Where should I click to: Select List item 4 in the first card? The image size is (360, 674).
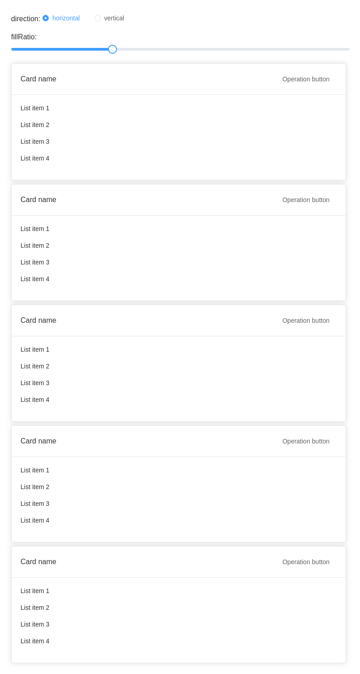click(35, 158)
